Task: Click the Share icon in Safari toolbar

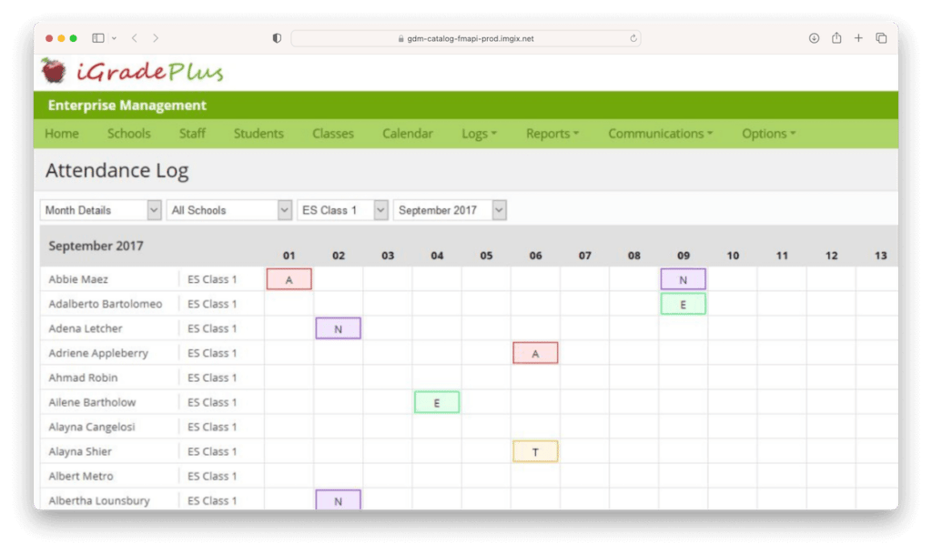Action: click(x=836, y=37)
